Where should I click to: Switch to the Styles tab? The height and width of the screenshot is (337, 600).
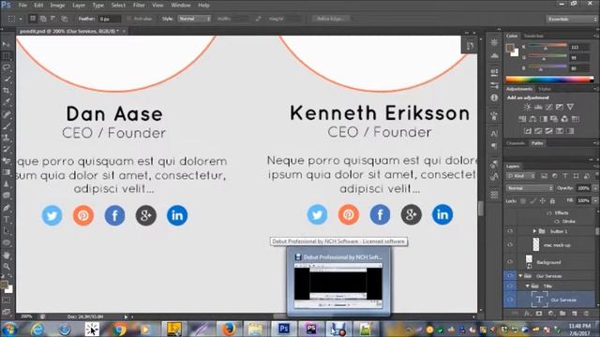(x=545, y=89)
